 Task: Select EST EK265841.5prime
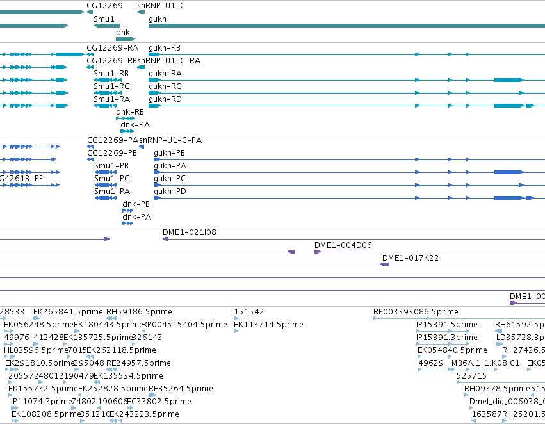68,312
